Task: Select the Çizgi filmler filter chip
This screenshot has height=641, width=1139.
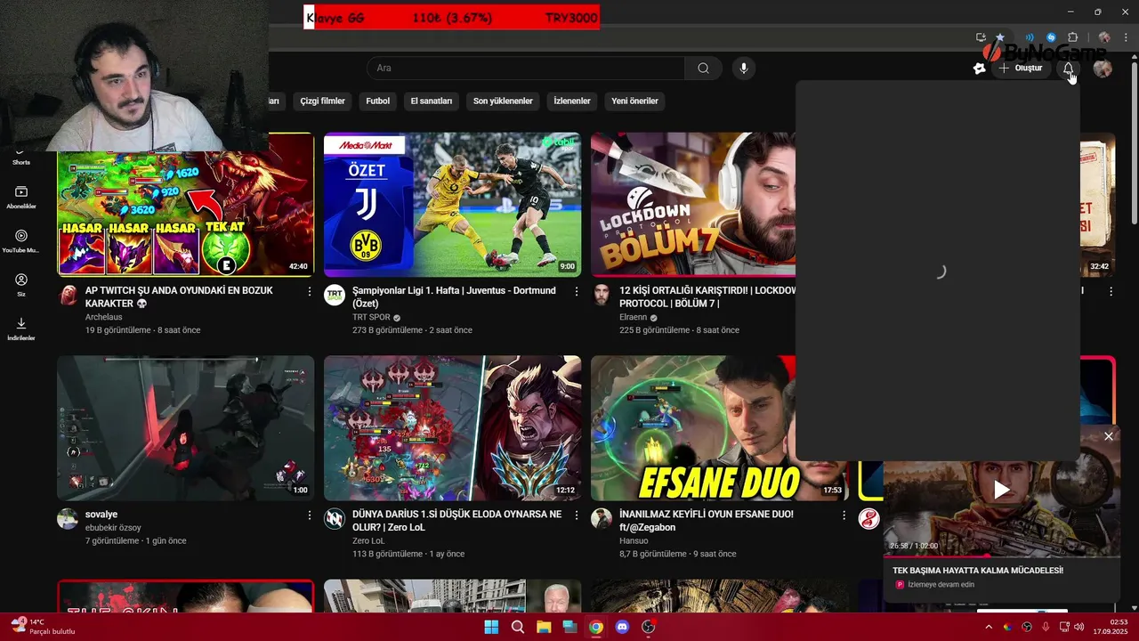Action: coord(322,101)
